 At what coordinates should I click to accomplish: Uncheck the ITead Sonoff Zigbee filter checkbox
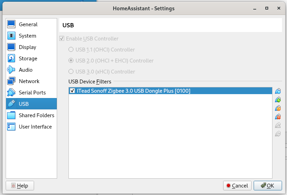tap(73, 91)
